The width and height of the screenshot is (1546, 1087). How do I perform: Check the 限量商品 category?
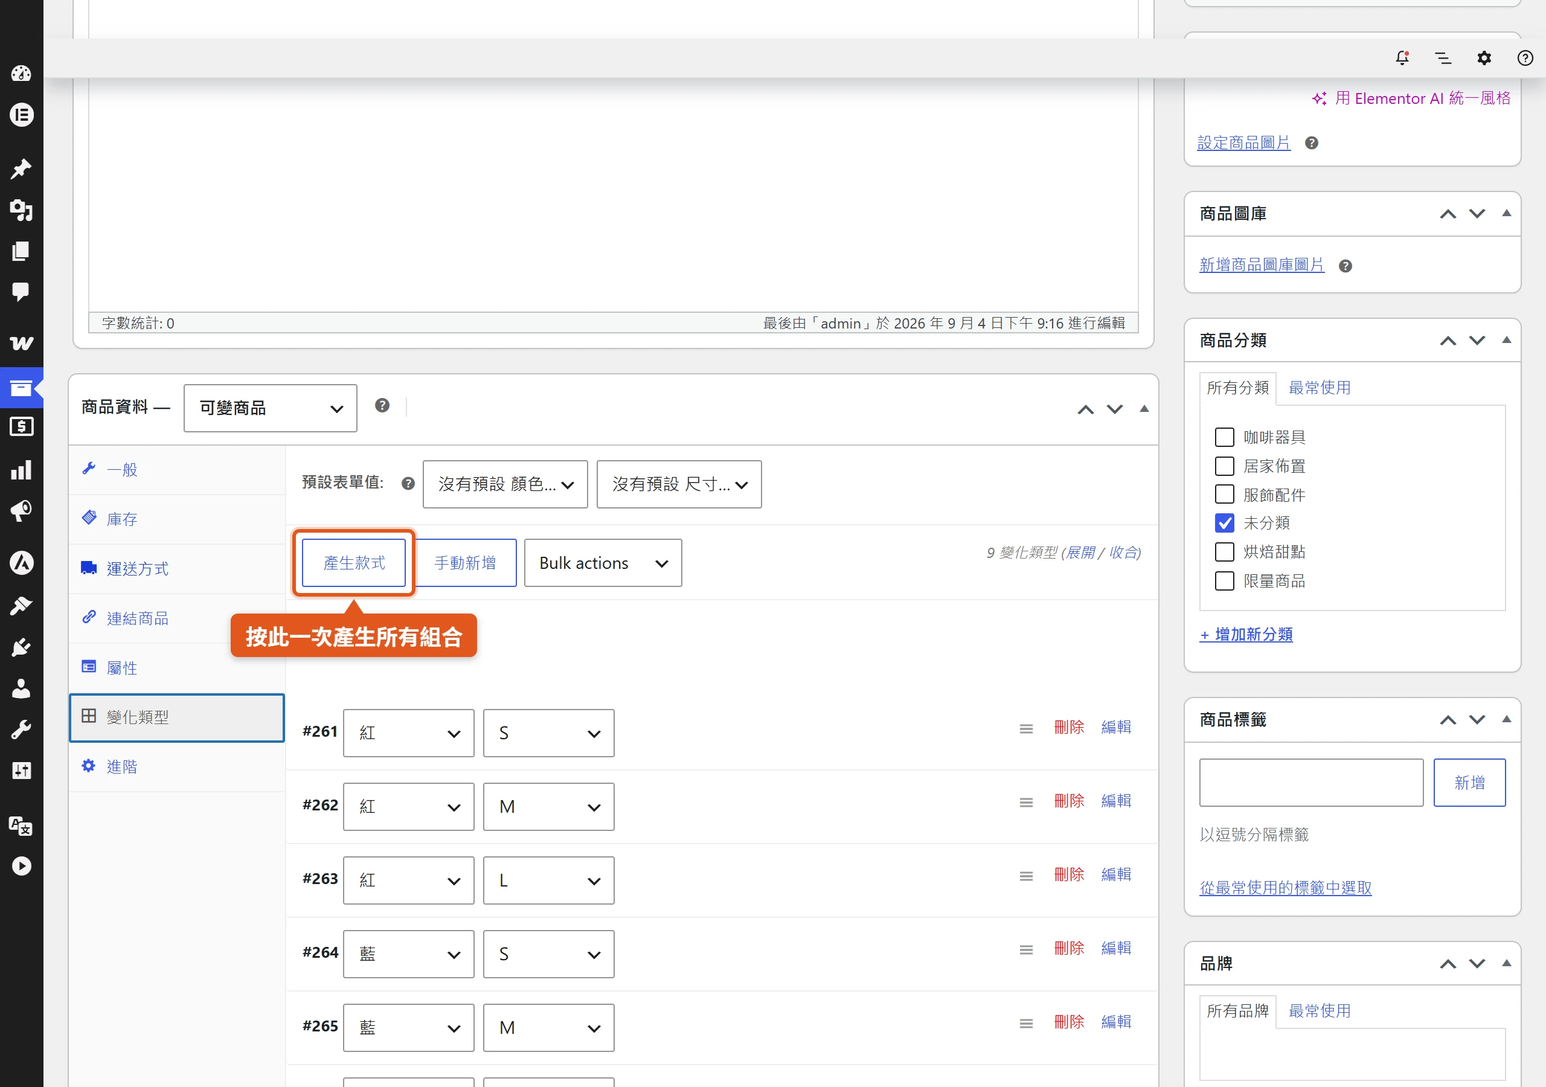1224,580
